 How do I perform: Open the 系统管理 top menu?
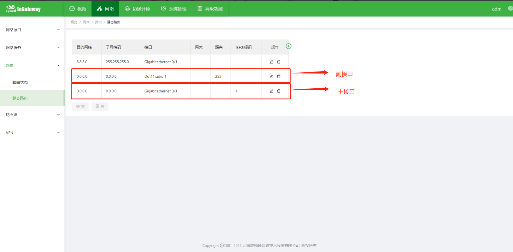174,9
